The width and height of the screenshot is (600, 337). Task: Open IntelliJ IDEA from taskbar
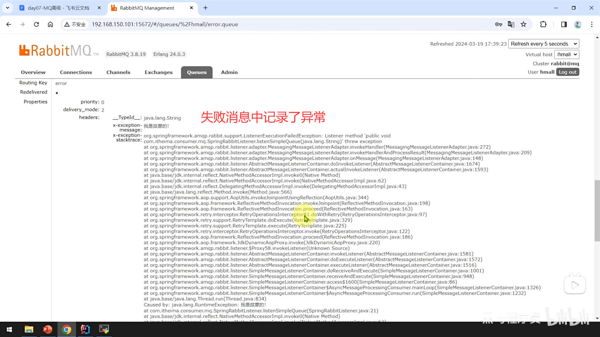coord(85,329)
